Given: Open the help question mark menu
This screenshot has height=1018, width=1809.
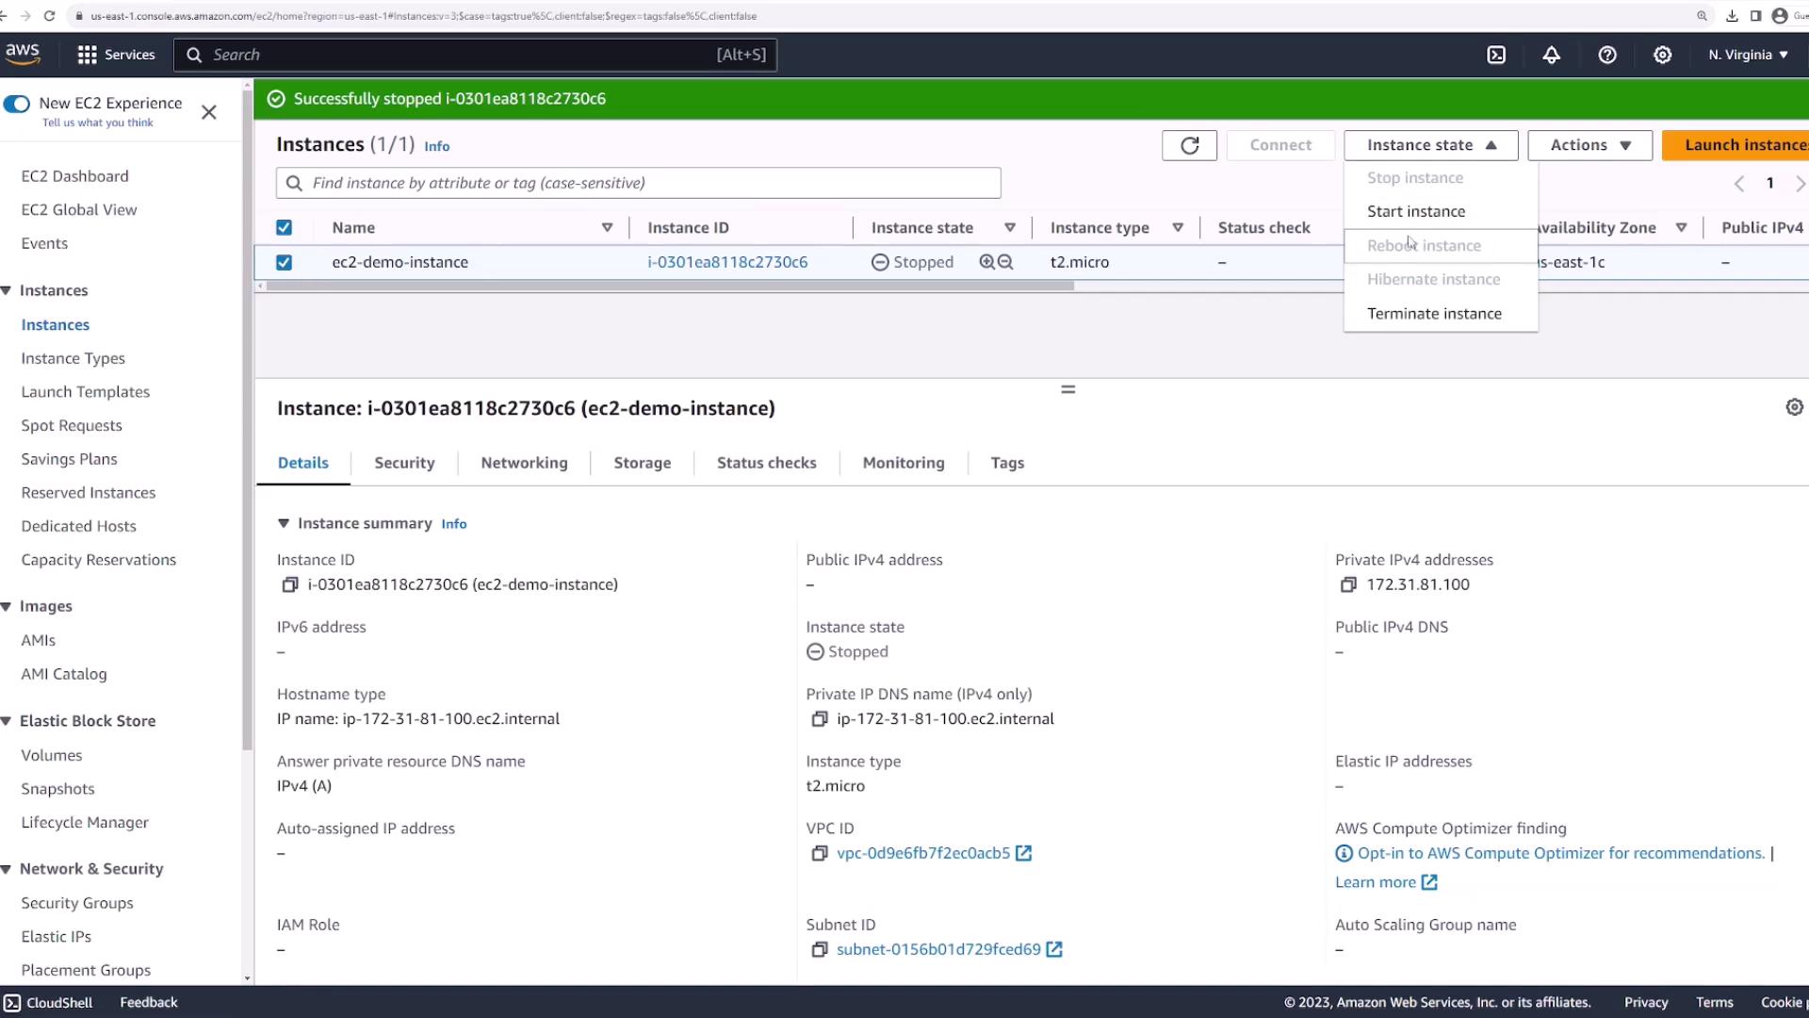Looking at the screenshot, I should click(1607, 55).
